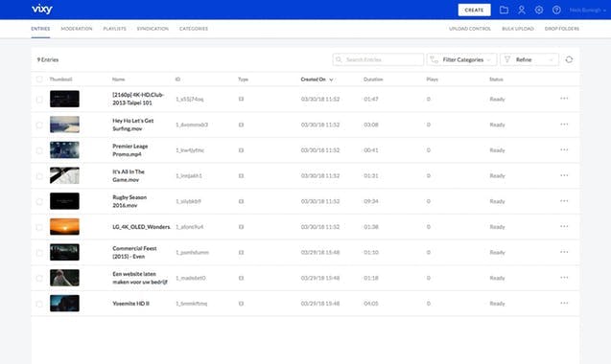Open actions menu for Hey Ho Let's Get Surfing
Viewport: 611px width, 364px height.
pos(564,125)
